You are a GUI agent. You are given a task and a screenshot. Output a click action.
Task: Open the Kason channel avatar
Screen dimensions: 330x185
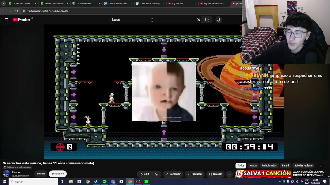pyautogui.click(x=6, y=174)
